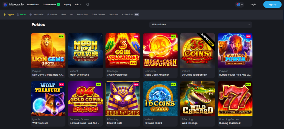The image size is (284, 129).
Task: Click HOT badge on Wolf Treasure card
Action: tap(61, 85)
